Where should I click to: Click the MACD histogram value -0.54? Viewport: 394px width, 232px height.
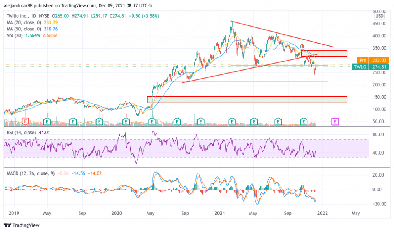pyautogui.click(x=63, y=173)
